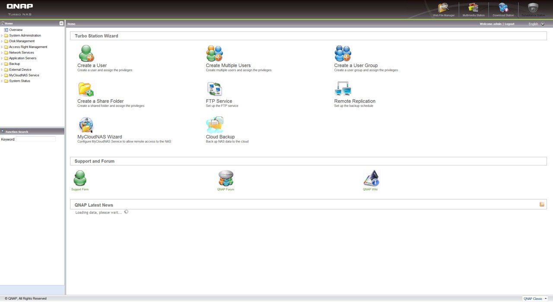
Task: Open the Cloud Backup icon
Action: coord(214,125)
